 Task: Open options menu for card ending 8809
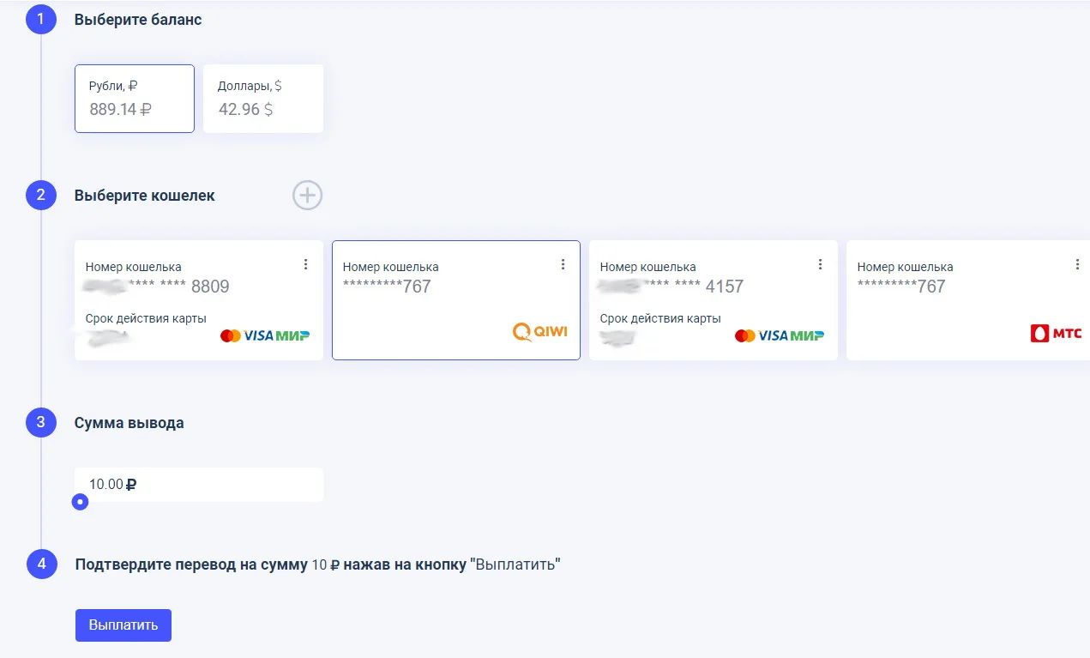click(x=306, y=264)
